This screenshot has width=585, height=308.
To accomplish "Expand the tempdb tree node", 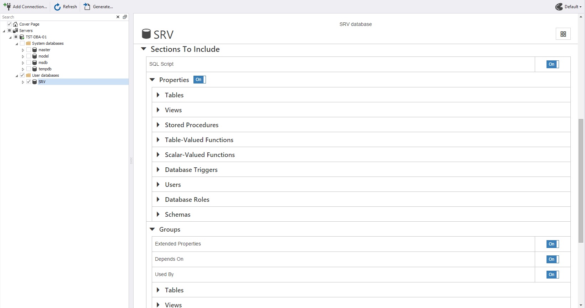I will (x=23, y=69).
